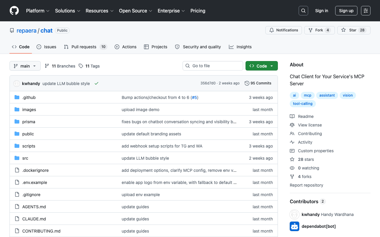
Task: Click the folder icon beside src
Action: click(17, 158)
